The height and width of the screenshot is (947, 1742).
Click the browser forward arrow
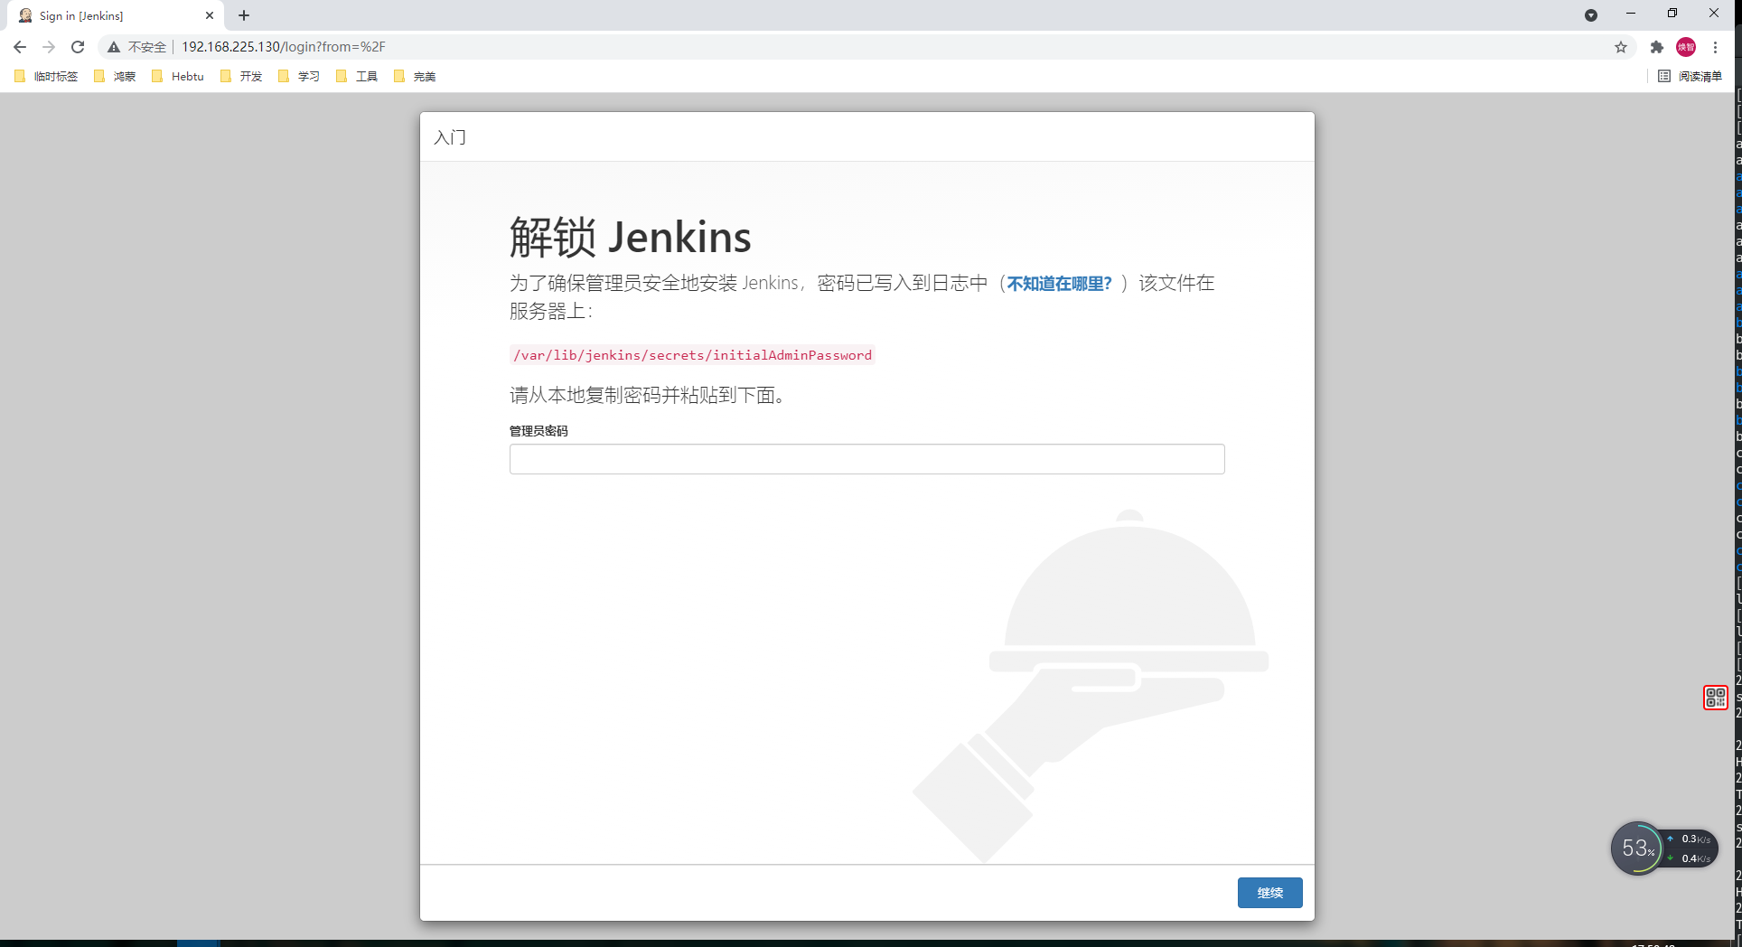coord(49,47)
